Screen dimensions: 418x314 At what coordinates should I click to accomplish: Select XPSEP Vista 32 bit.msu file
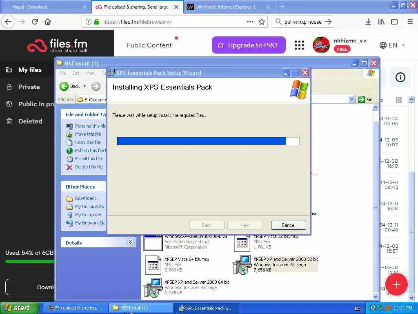point(267,242)
